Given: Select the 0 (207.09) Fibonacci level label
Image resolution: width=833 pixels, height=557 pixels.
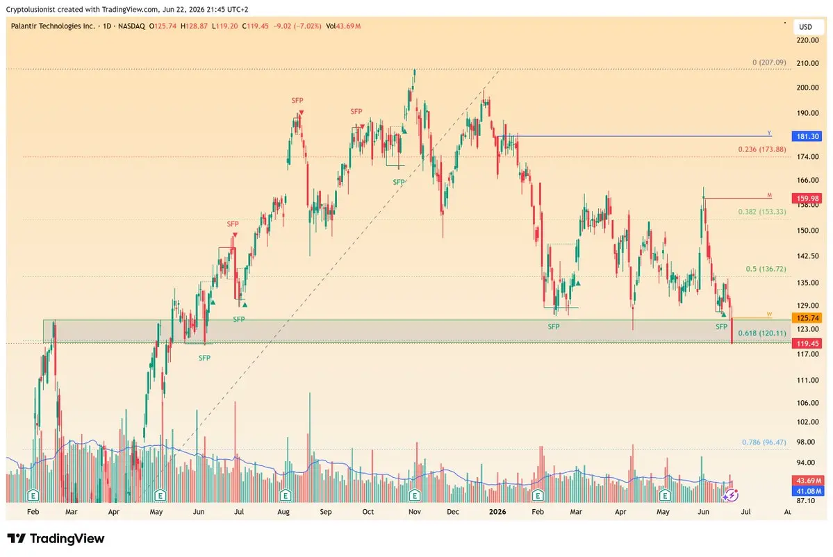Looking at the screenshot, I should click(x=768, y=62).
